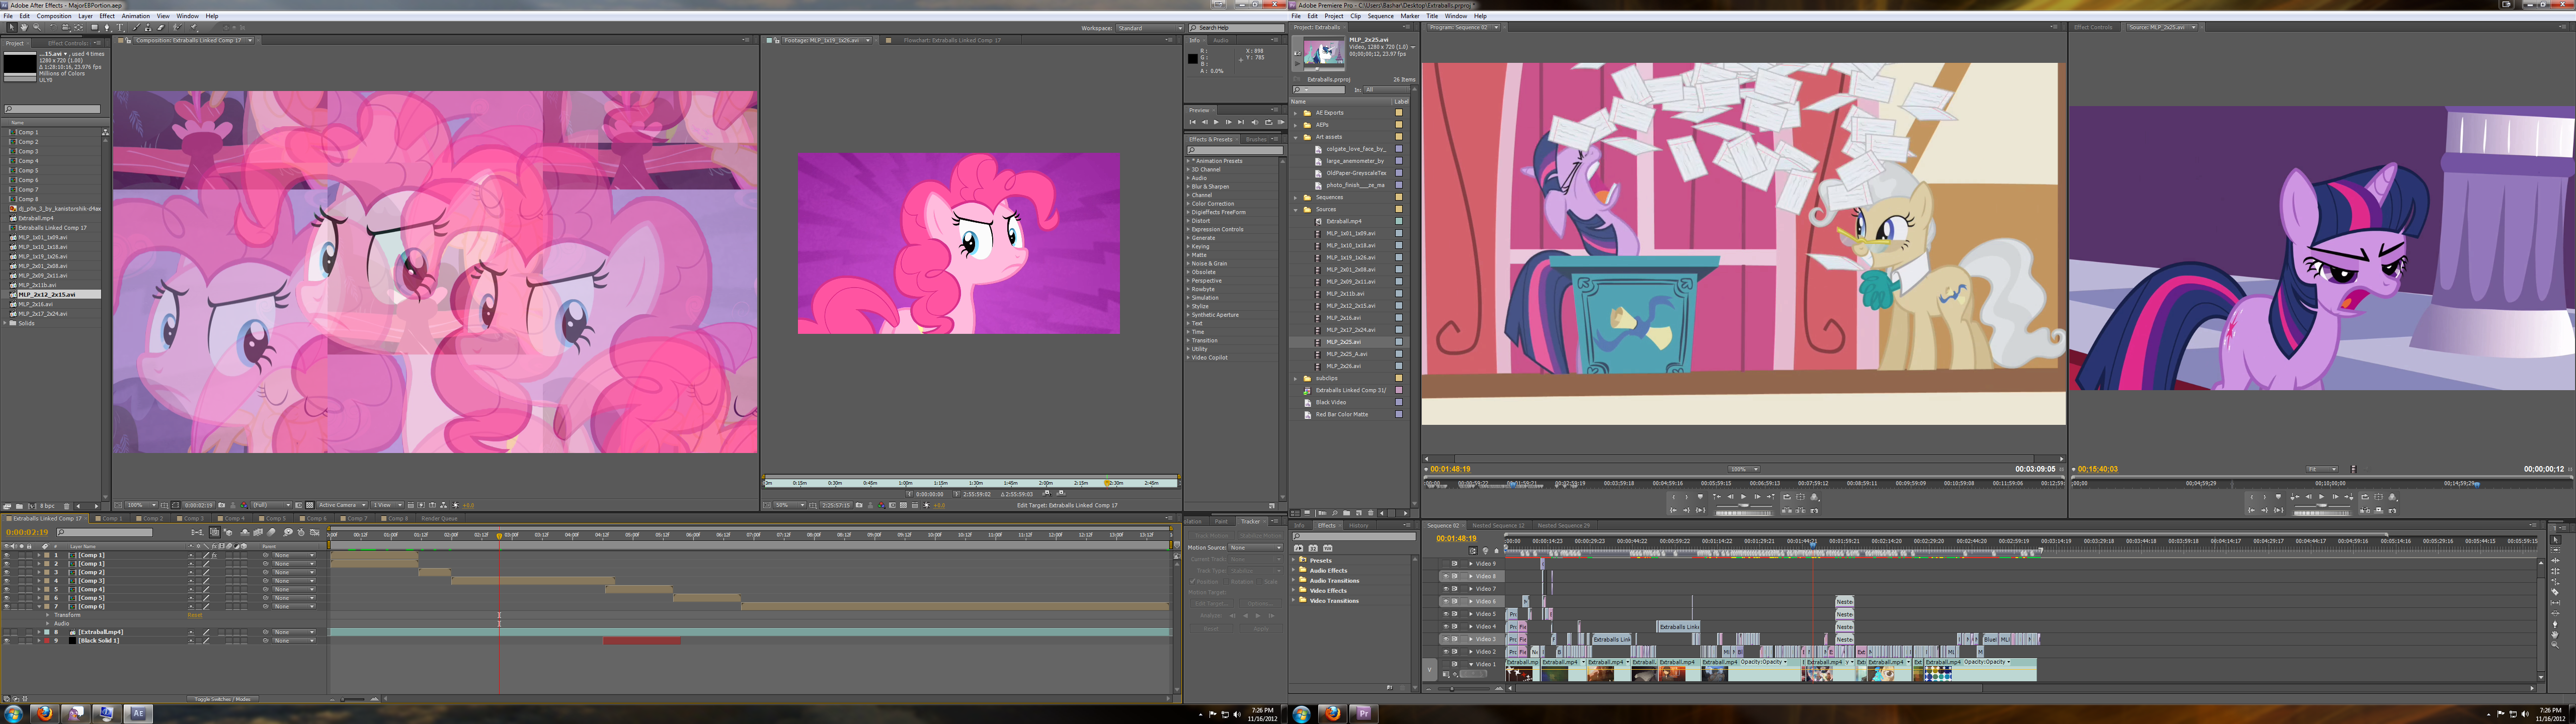
Task: Open Parent dropdown for layer 9 Black Solid 1
Action: (x=294, y=641)
